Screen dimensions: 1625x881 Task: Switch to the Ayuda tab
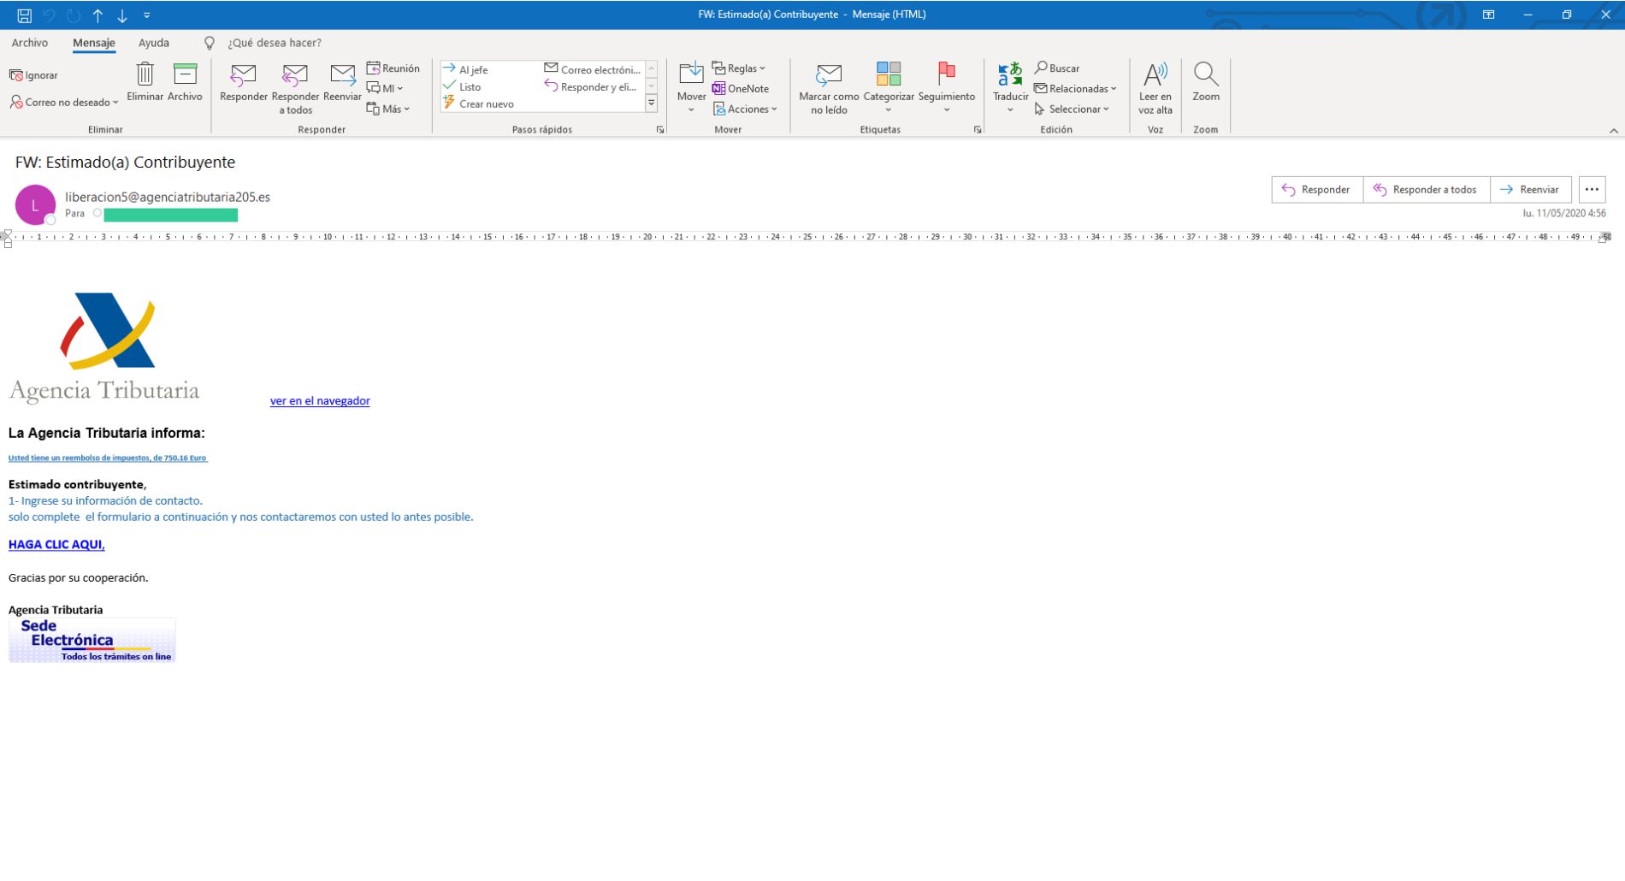pos(154,43)
